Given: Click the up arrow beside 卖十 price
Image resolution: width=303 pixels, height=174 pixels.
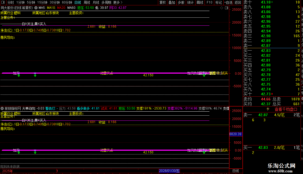Looking at the screenshot, I should [x=272, y=2].
